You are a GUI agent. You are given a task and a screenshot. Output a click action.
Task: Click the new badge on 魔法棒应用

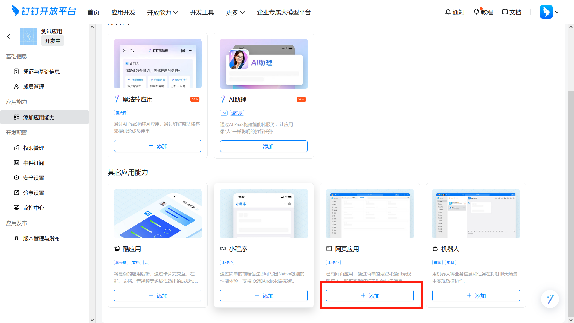tap(195, 99)
